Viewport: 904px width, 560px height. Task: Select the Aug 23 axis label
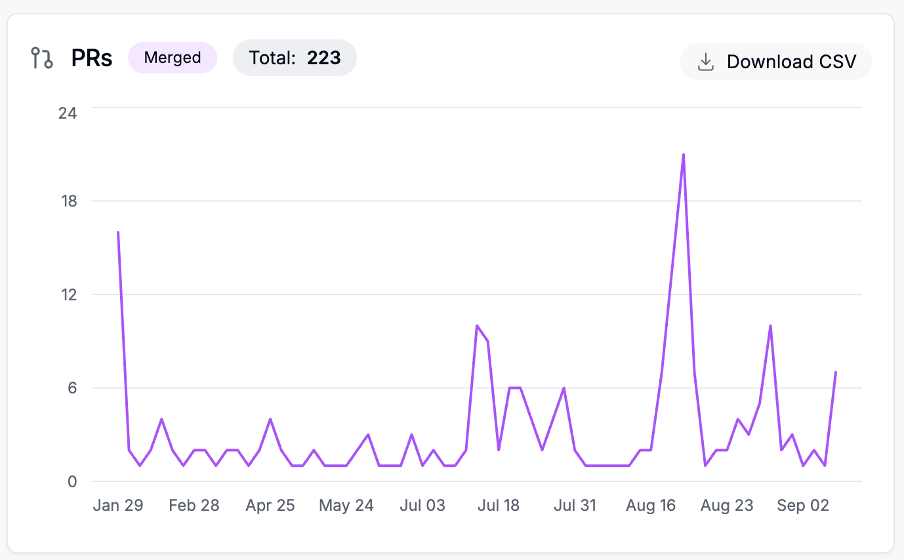click(x=727, y=506)
